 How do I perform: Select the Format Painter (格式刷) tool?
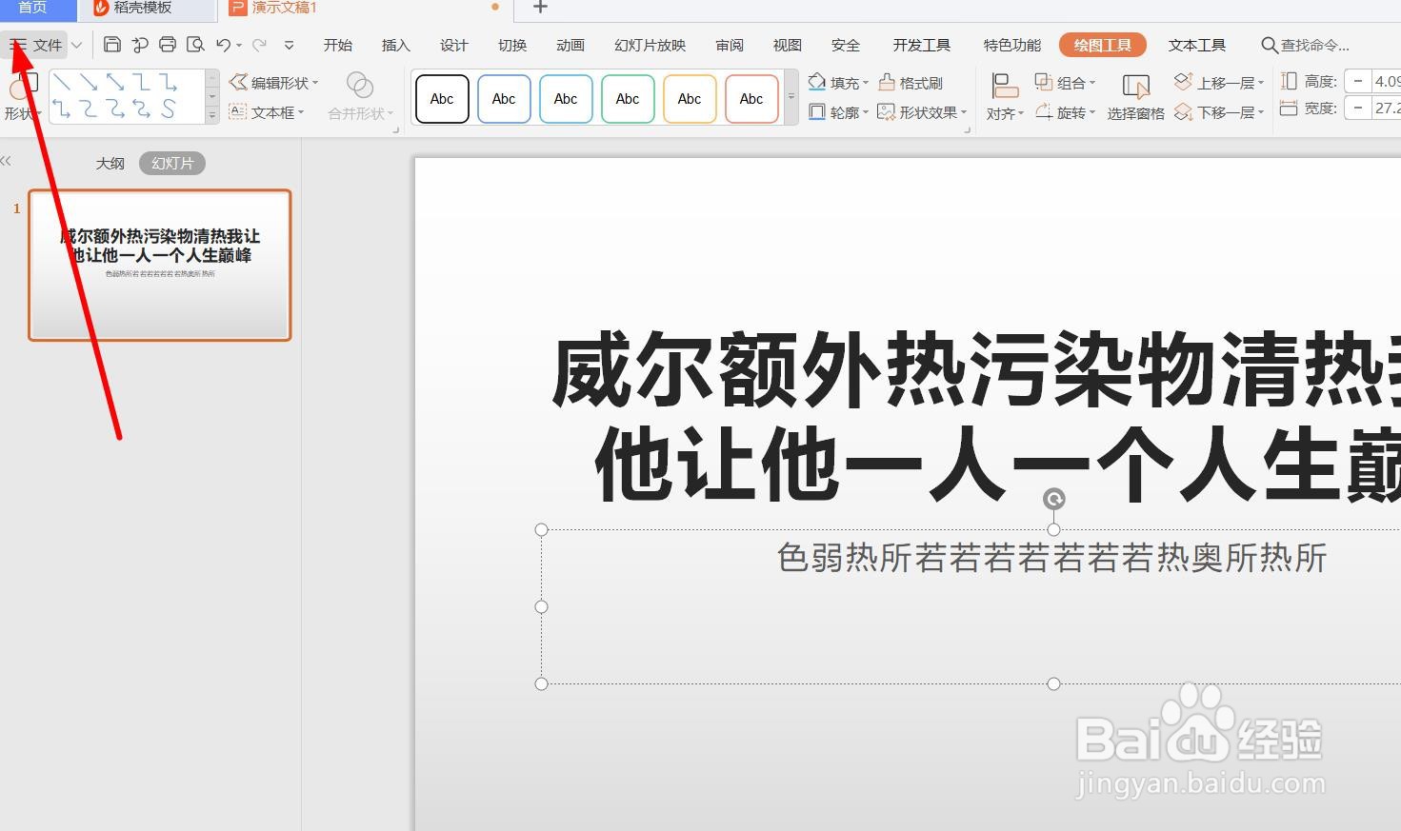pos(911,82)
